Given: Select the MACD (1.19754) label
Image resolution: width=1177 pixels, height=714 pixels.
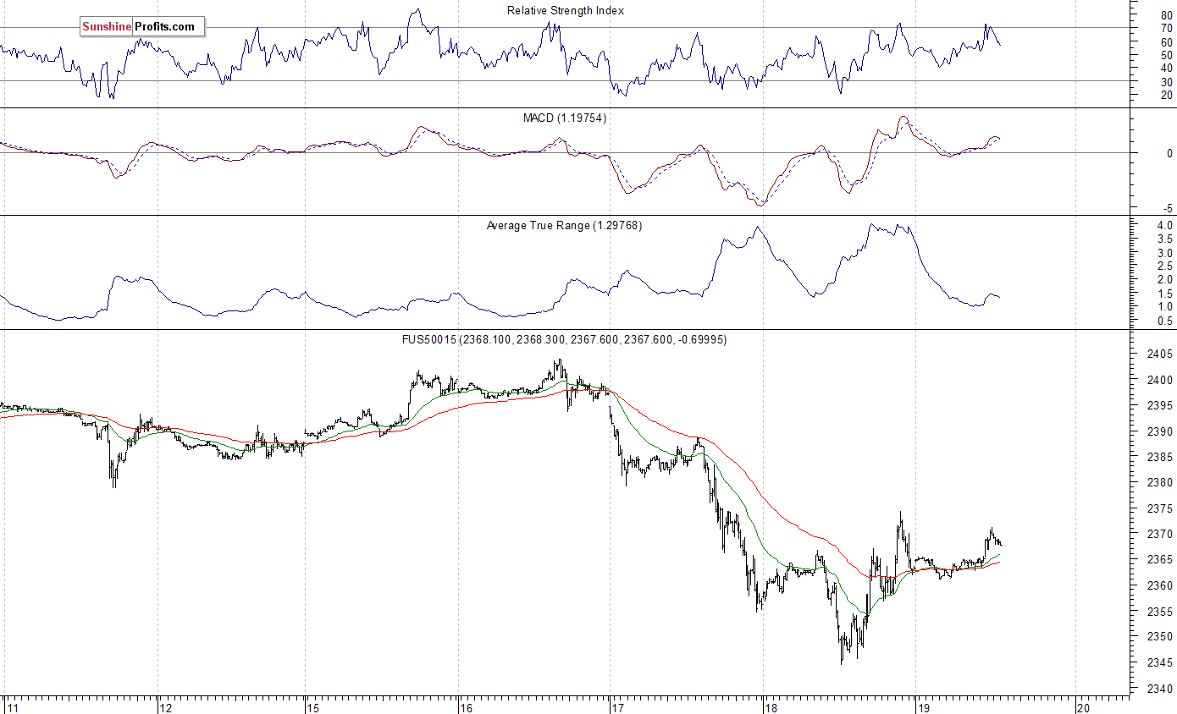Looking at the screenshot, I should [564, 118].
